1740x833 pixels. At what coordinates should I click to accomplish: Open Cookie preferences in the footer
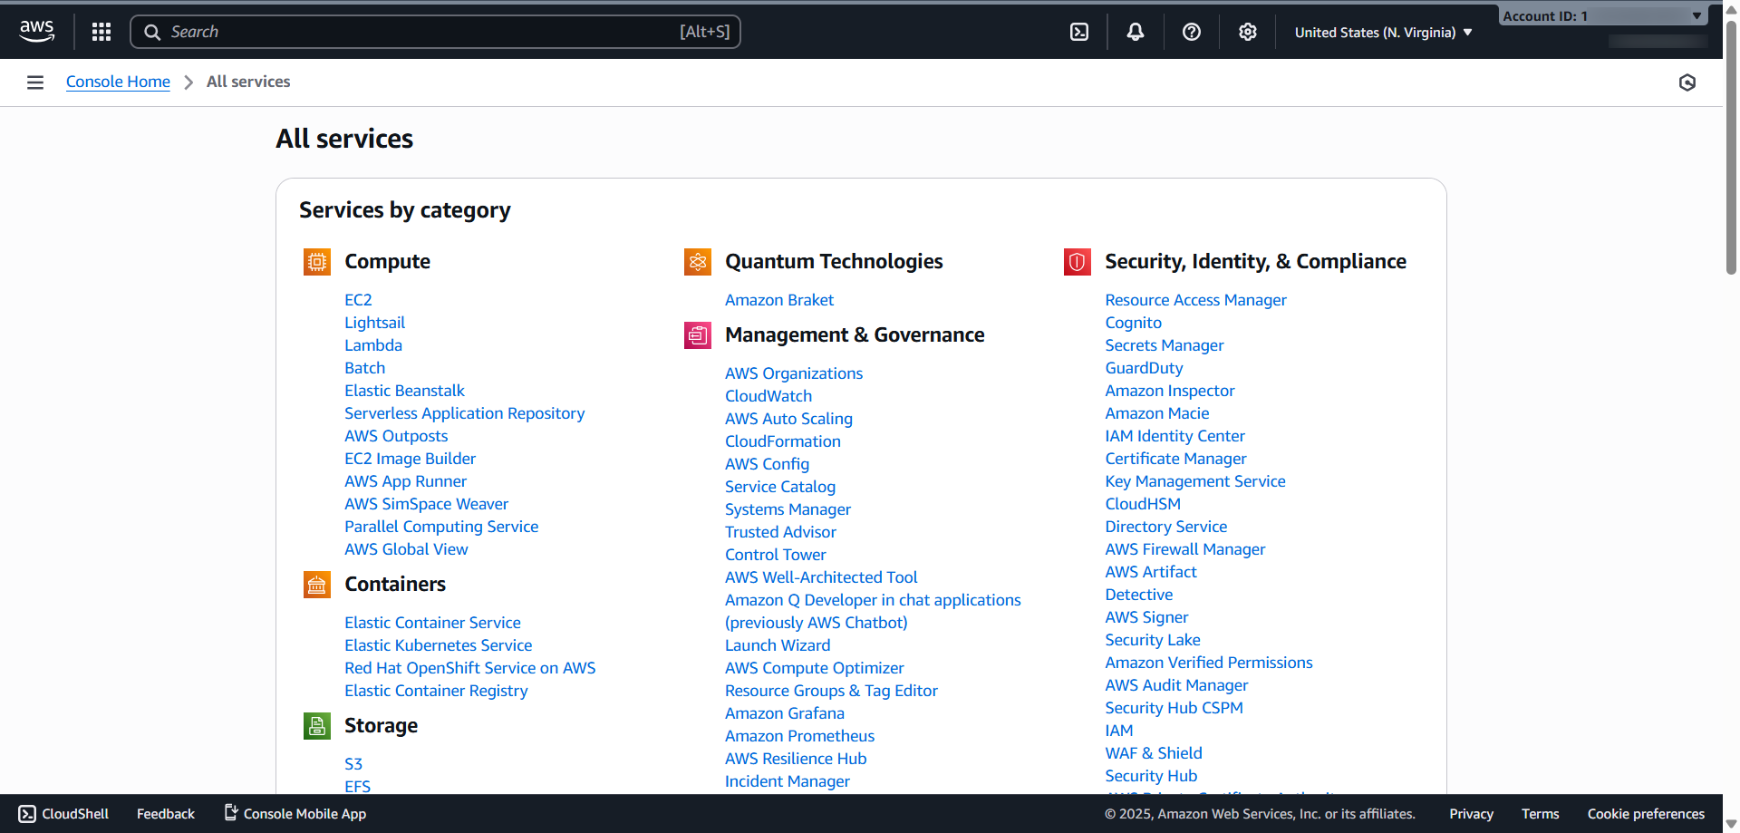coord(1646,814)
